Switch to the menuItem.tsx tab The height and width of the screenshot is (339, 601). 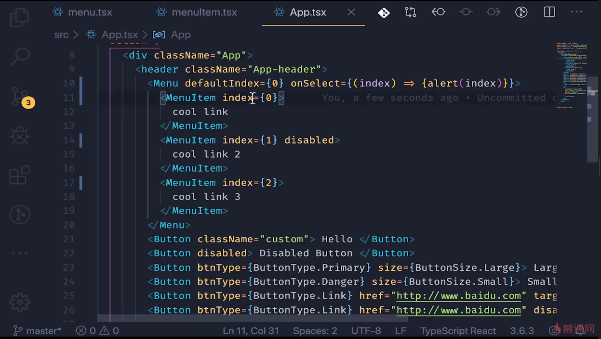click(197, 13)
